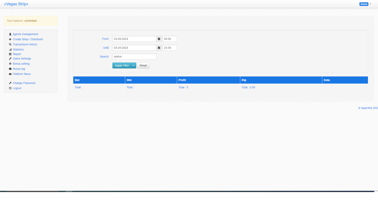Click the briefcase icon beside Bonus log
The height and width of the screenshot is (207, 378).
(x=10, y=69)
